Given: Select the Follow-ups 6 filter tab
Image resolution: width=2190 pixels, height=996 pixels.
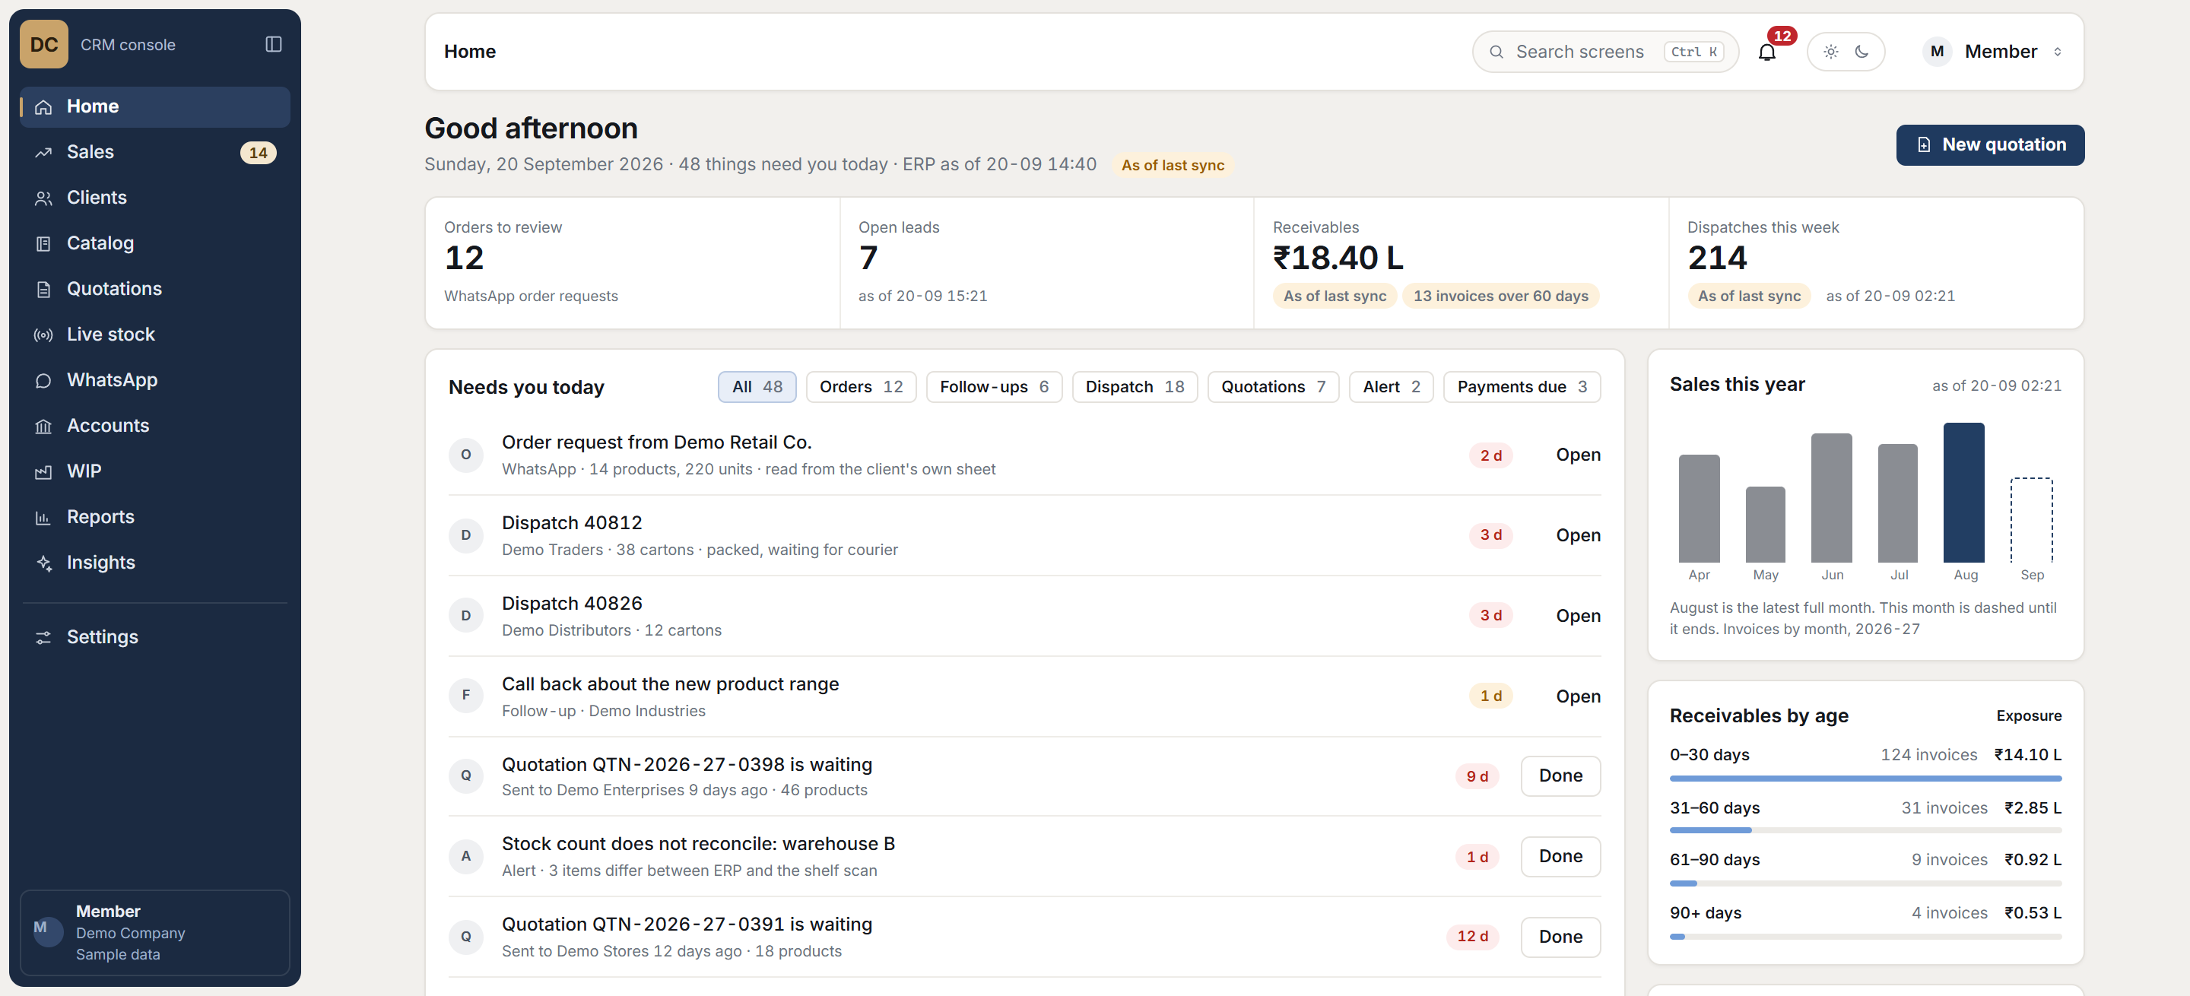Looking at the screenshot, I should point(994,387).
